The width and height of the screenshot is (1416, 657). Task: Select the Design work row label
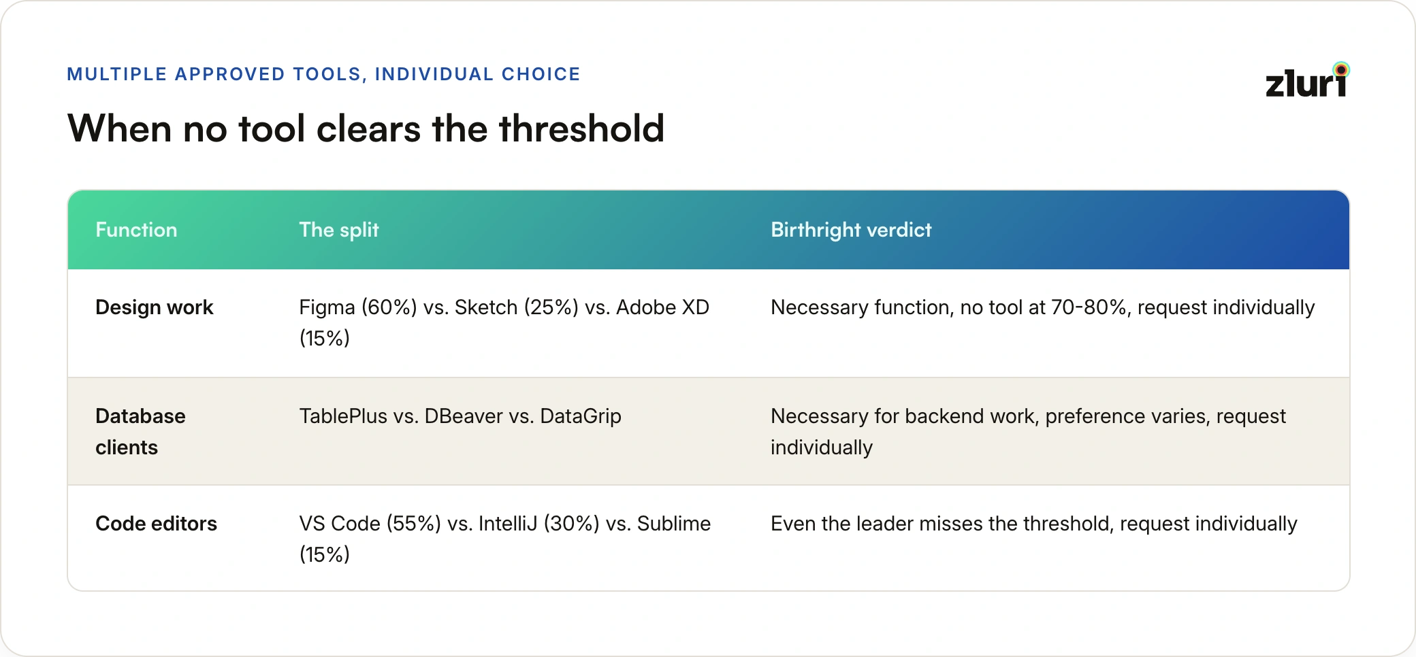tap(155, 307)
